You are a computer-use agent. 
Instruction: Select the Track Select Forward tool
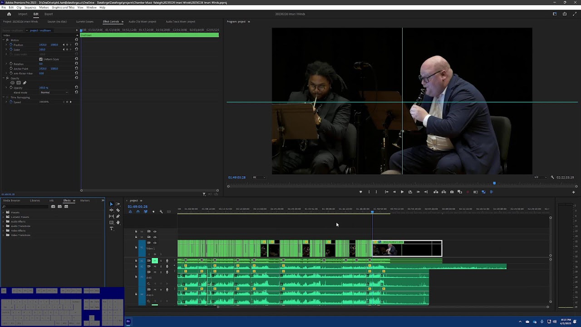tap(118, 204)
